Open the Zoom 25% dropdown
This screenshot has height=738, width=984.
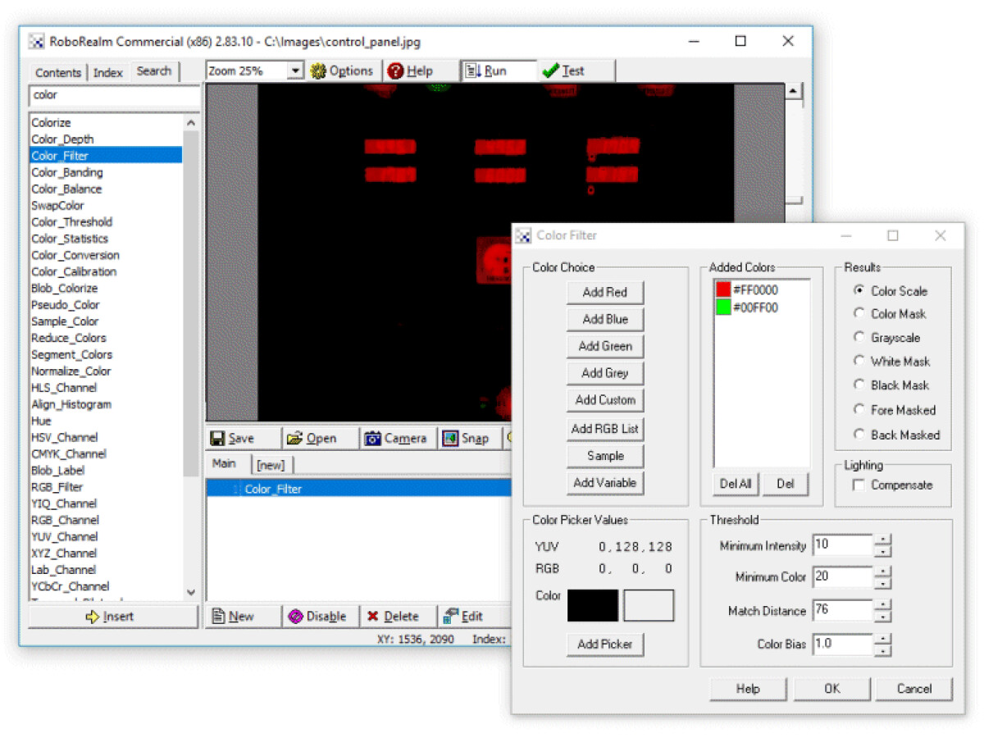click(296, 71)
